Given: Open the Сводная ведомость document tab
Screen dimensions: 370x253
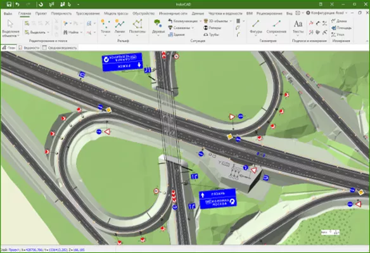Looking at the screenshot, I should point(60,48).
